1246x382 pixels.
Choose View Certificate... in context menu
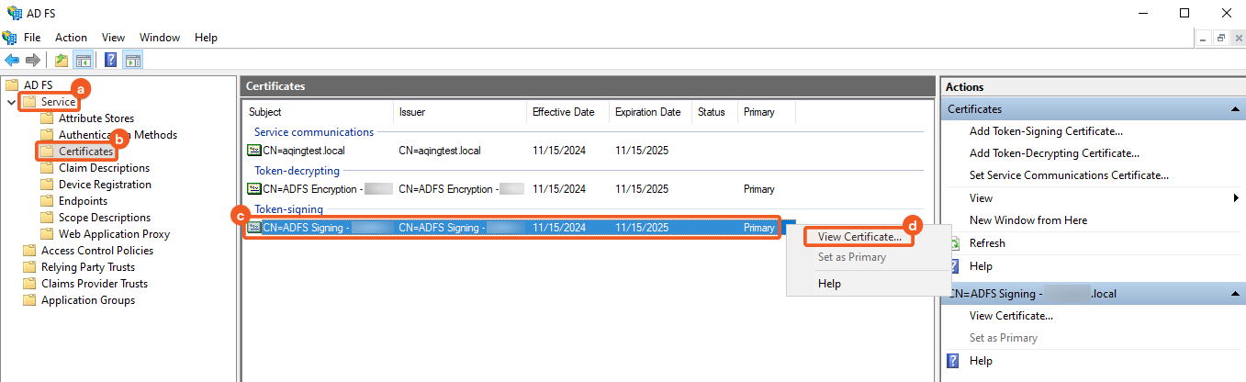[860, 236]
